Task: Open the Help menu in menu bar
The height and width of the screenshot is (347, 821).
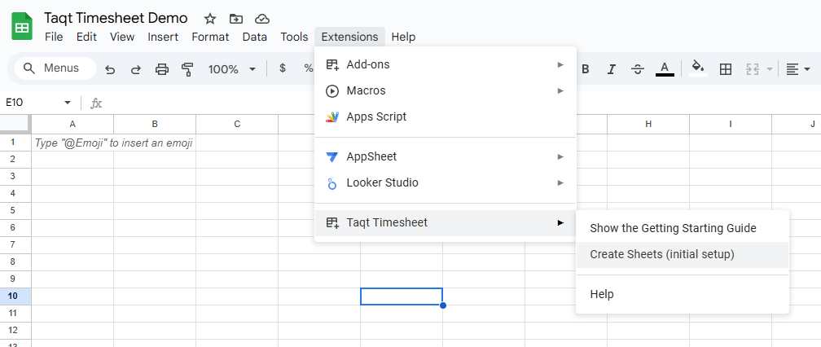Action: [x=404, y=37]
